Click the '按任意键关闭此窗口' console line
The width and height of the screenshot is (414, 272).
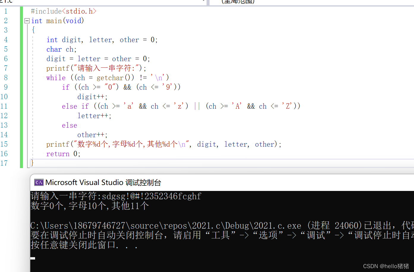84,245
